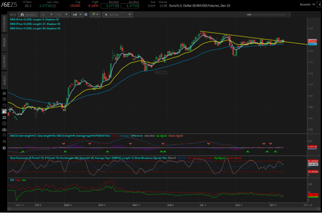
Task: Open the Activity side tab
Action: click(x=4, y=60)
